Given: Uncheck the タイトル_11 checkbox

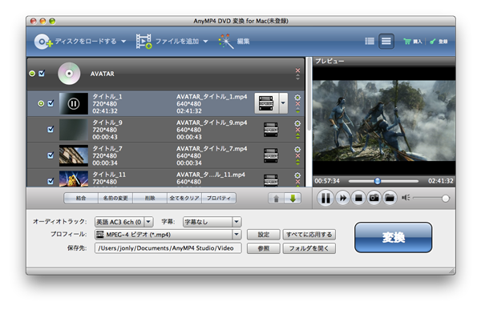Looking at the screenshot, I should [51, 181].
